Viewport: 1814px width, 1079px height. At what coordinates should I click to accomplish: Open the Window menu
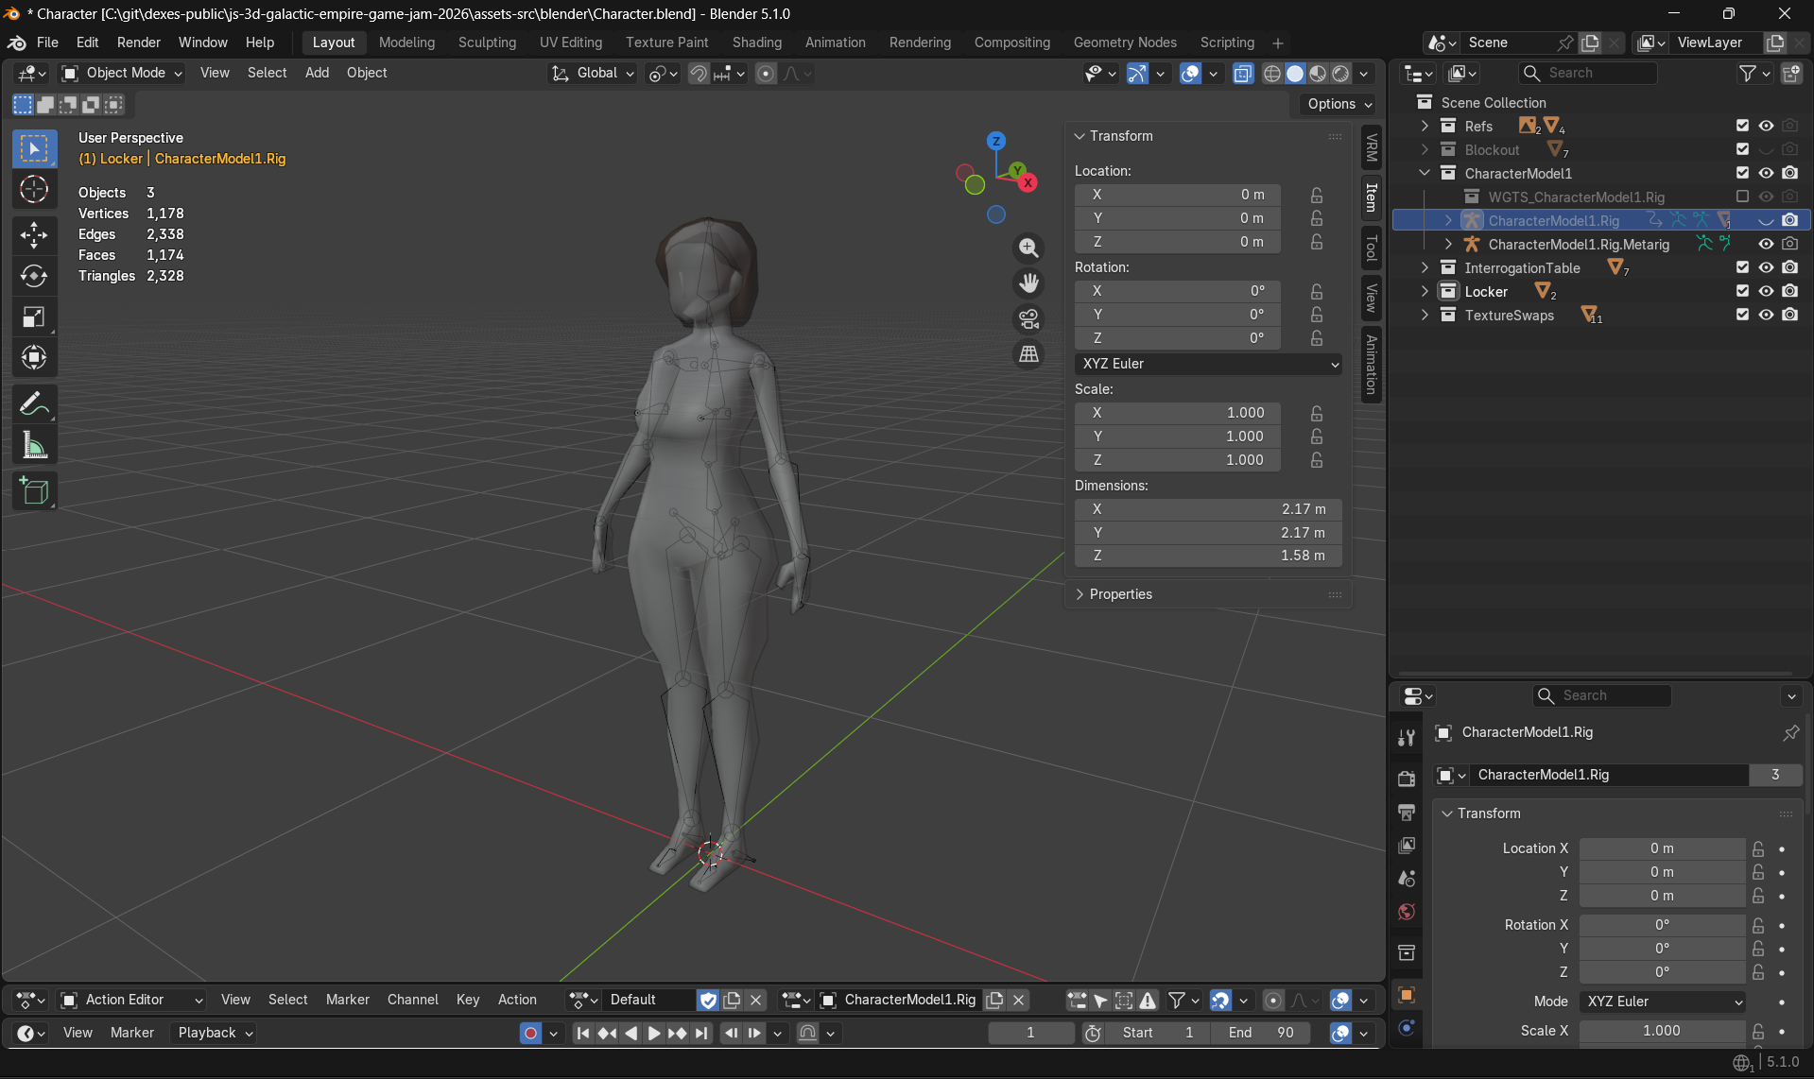(x=202, y=42)
